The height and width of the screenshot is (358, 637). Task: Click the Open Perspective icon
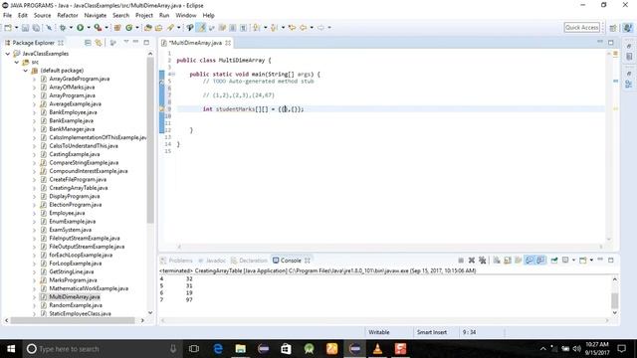pos(613,28)
